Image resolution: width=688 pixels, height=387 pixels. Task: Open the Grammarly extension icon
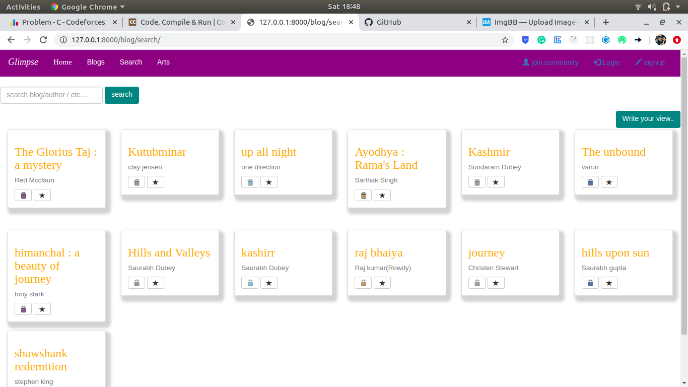(541, 40)
